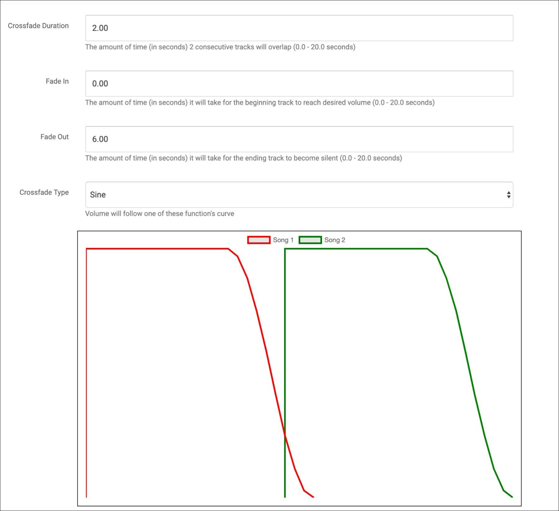This screenshot has height=511, width=559.
Task: Focus the Fade In value field
Action: [299, 83]
